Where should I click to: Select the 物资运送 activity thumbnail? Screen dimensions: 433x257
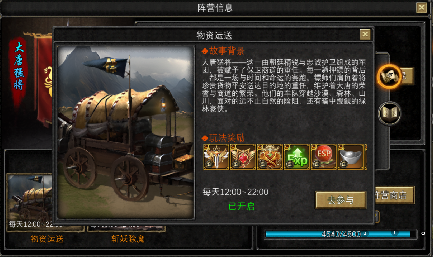(x=30, y=202)
